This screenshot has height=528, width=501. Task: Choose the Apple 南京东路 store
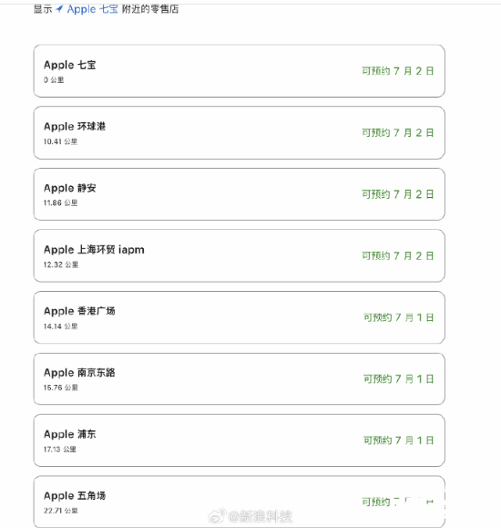(240, 379)
